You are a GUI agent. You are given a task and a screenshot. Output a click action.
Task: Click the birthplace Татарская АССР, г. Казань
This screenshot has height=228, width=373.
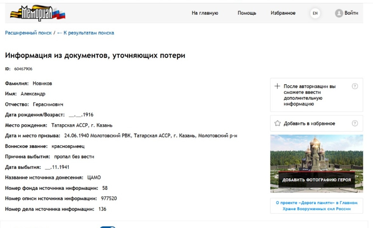pyautogui.click(x=82, y=125)
